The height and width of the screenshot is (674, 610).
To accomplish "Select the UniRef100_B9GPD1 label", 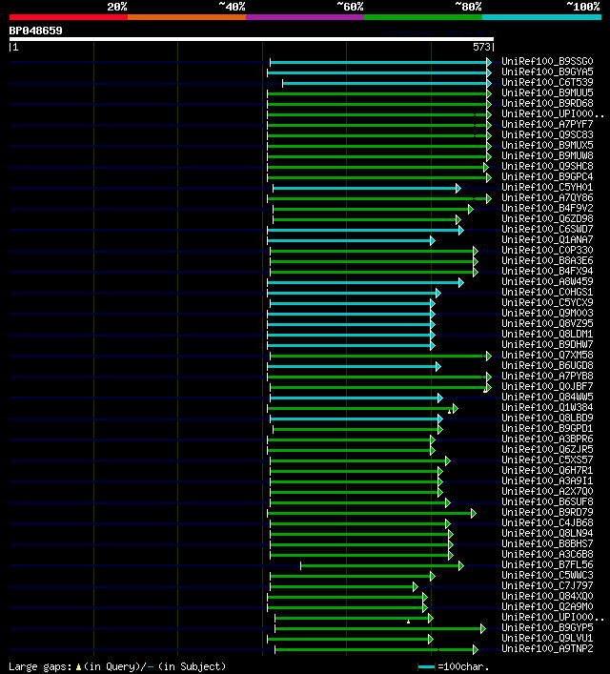I will click(x=547, y=428).
